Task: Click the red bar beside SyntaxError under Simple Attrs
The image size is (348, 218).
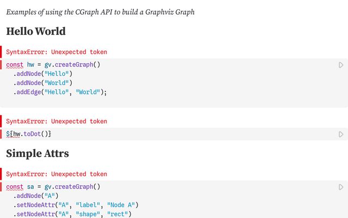Action: click(1, 174)
